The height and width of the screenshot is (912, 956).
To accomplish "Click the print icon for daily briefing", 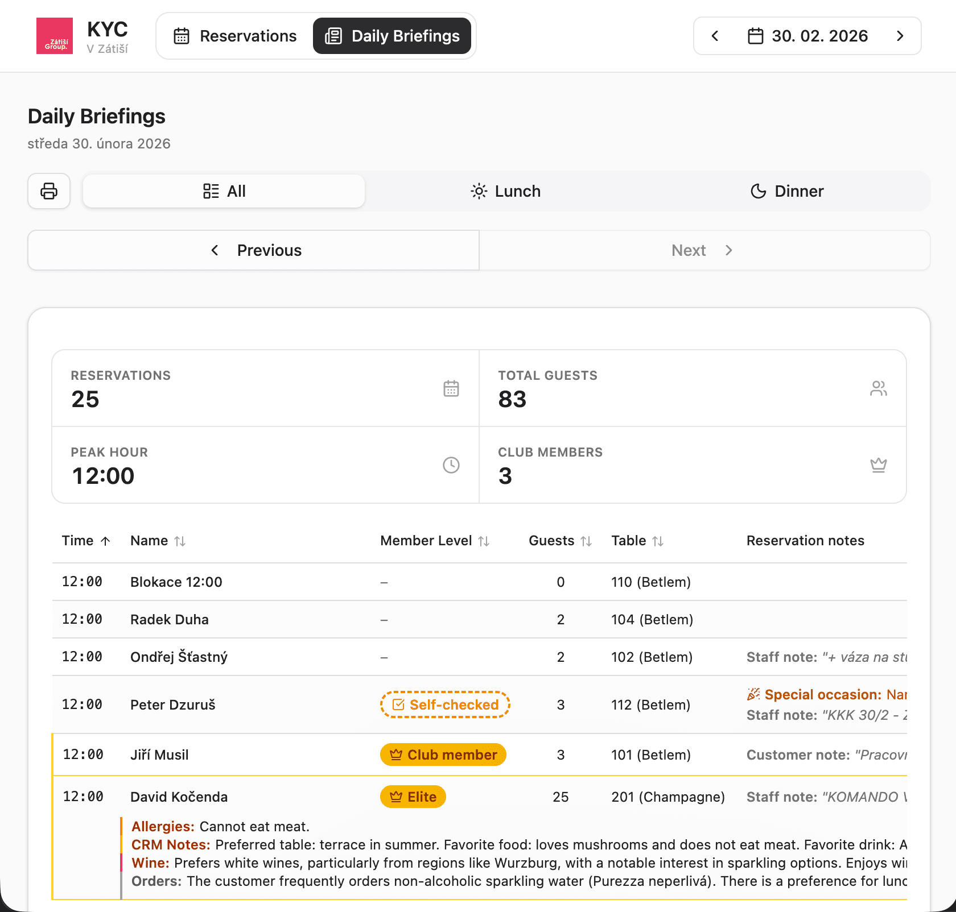I will coord(48,191).
